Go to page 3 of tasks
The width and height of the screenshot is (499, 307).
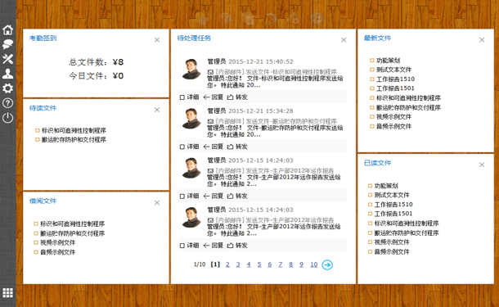pyautogui.click(x=238, y=264)
